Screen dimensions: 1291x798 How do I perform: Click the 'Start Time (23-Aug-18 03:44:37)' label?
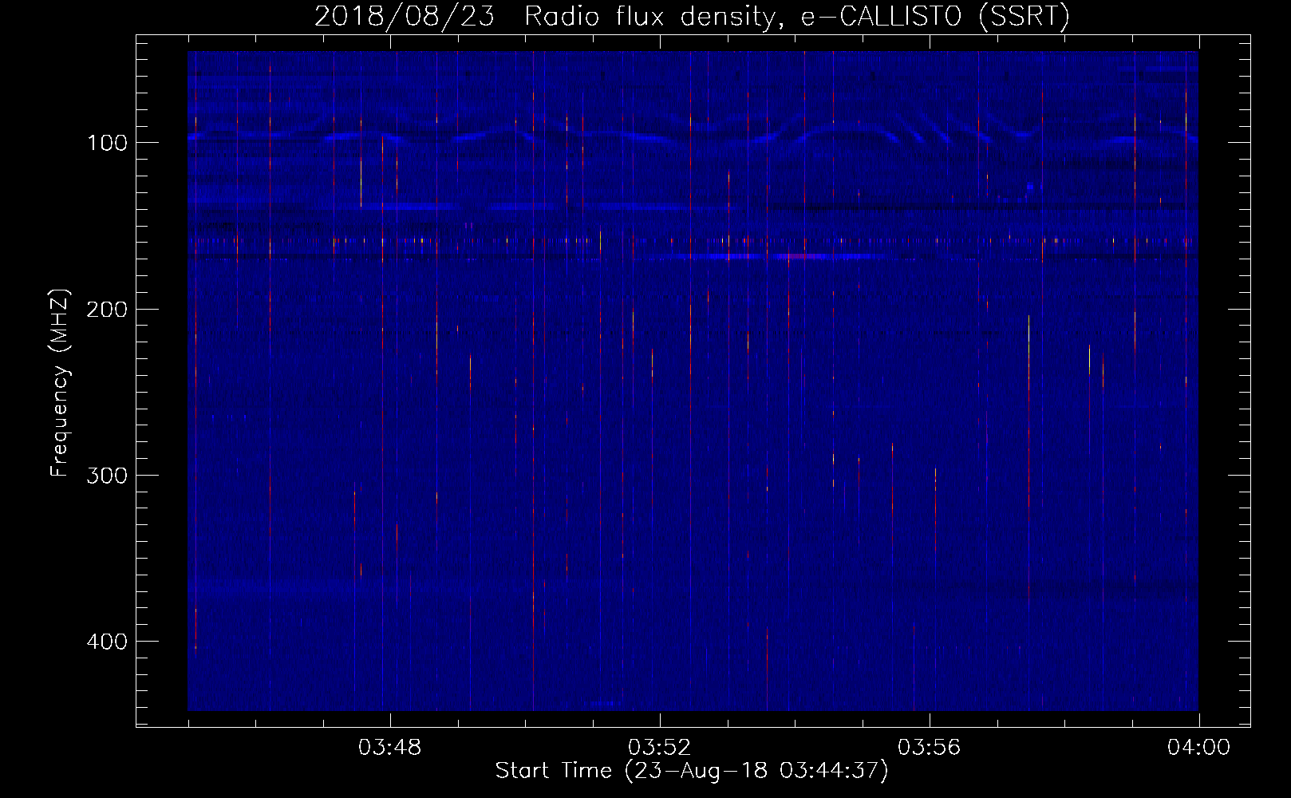point(692,771)
